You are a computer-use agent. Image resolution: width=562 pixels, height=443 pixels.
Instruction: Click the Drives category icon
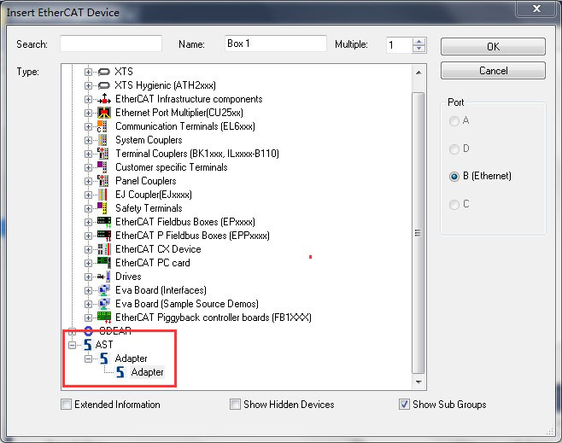[x=103, y=277]
